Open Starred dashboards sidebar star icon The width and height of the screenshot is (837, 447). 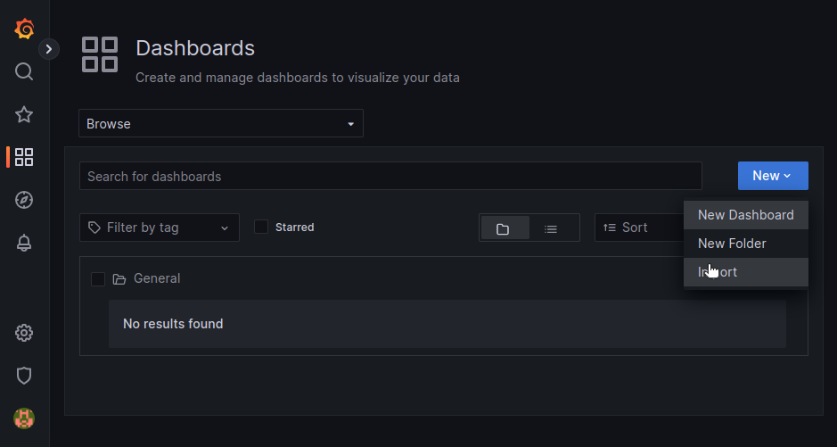pos(24,114)
